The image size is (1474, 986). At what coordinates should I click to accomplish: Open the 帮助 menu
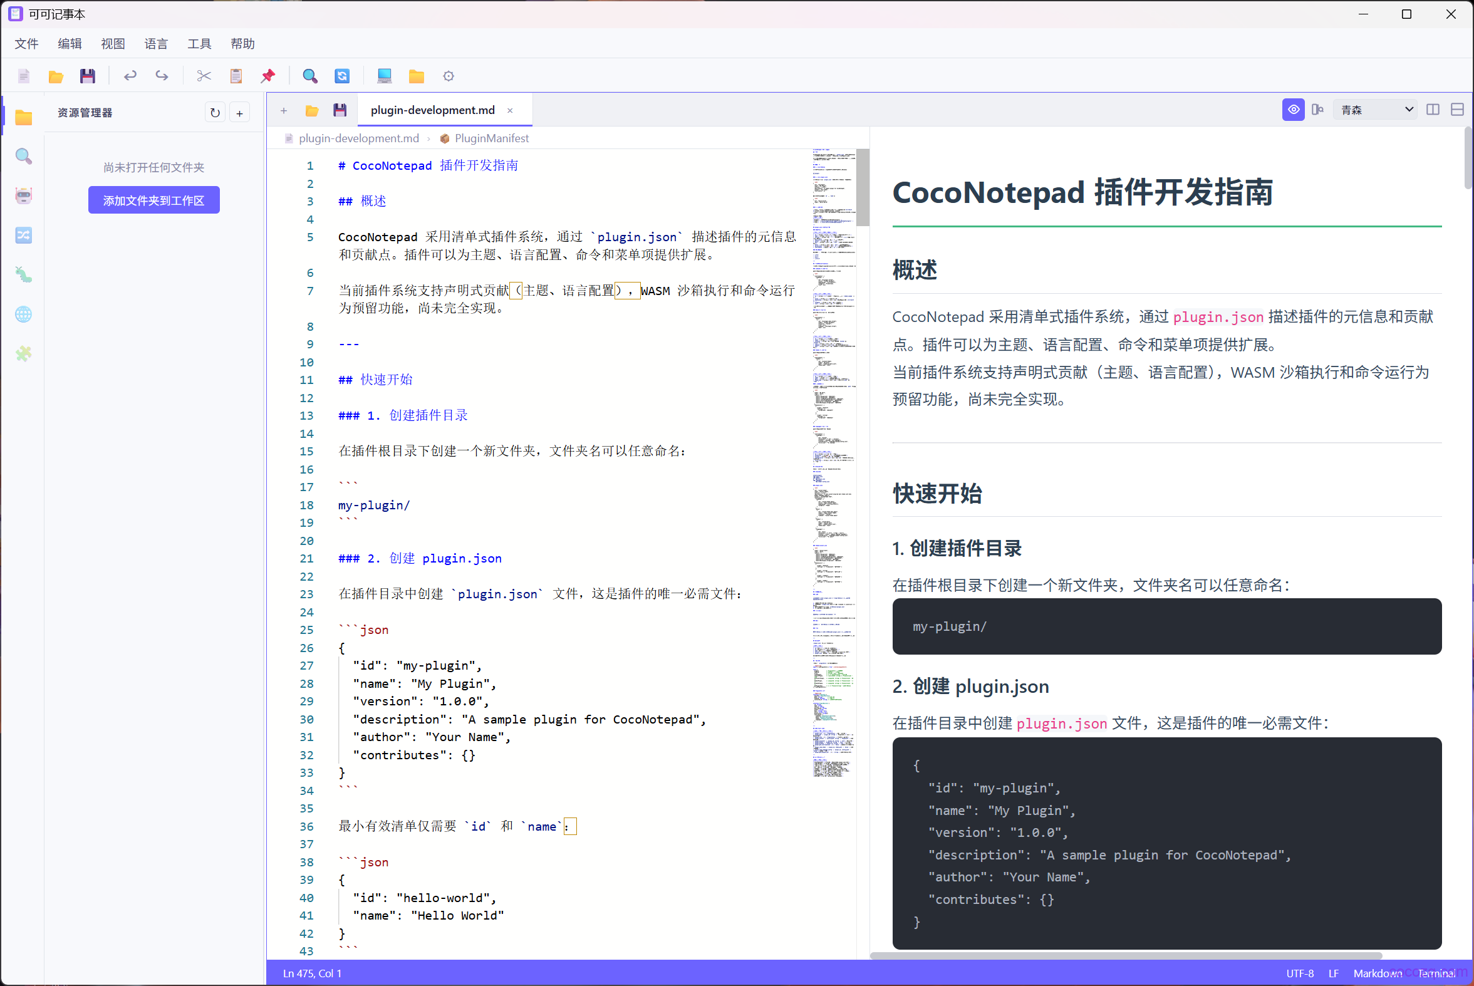tap(242, 43)
